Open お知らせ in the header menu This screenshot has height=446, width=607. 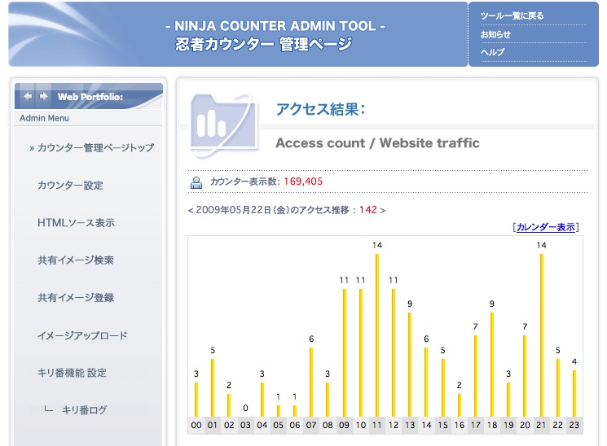click(495, 34)
